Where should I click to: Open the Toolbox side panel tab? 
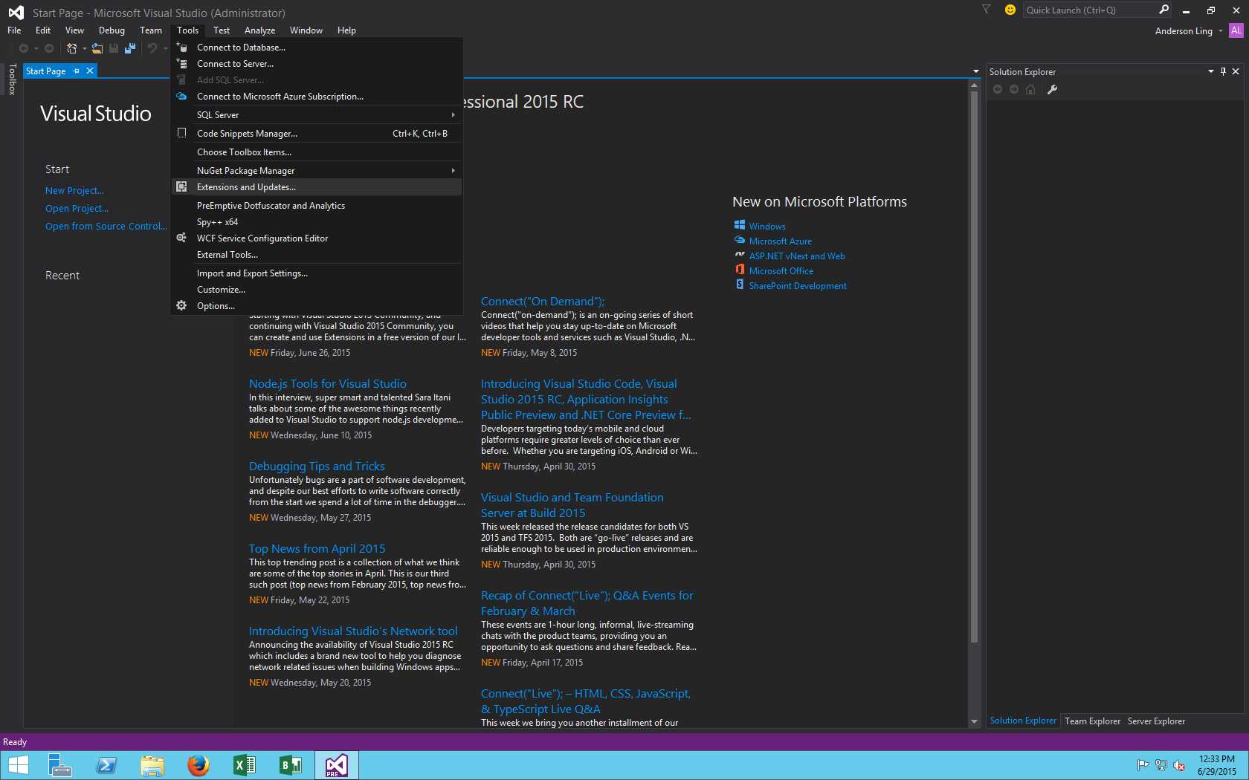(12, 79)
